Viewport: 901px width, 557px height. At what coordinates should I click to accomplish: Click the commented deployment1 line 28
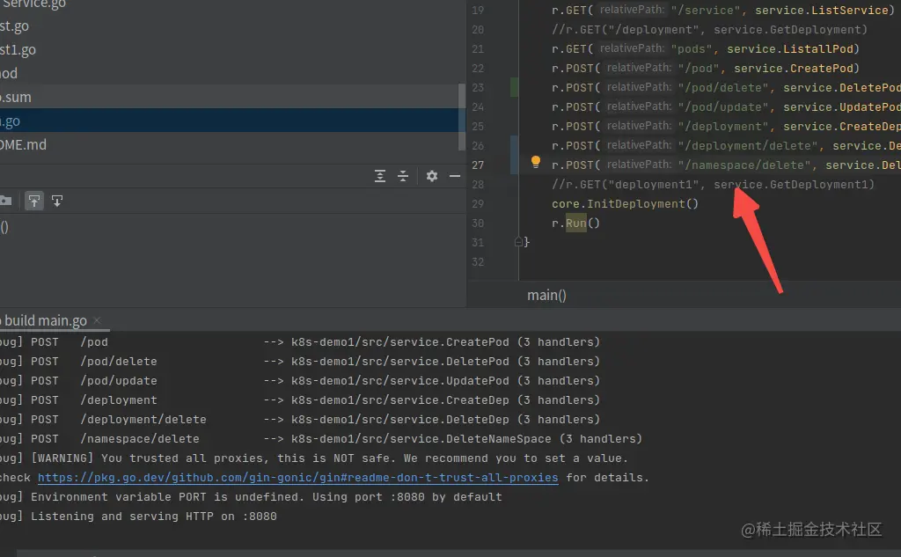pos(713,185)
